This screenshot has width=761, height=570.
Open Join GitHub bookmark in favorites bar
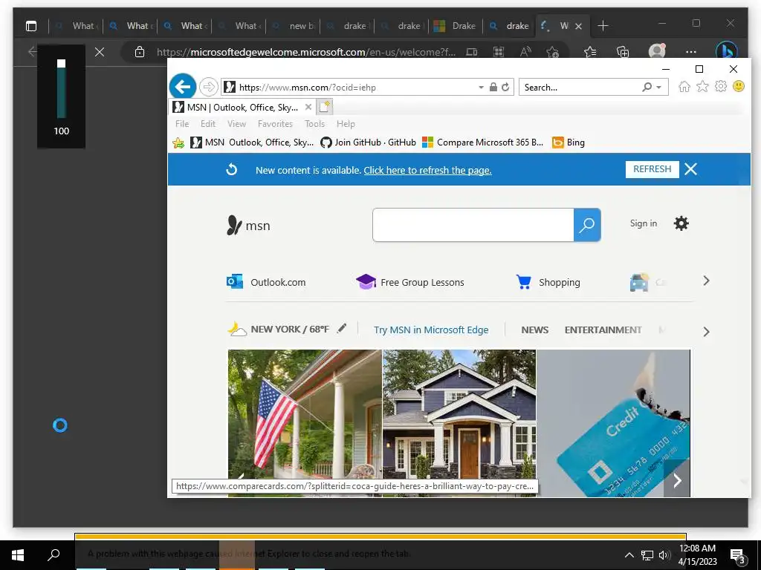pyautogui.click(x=369, y=142)
